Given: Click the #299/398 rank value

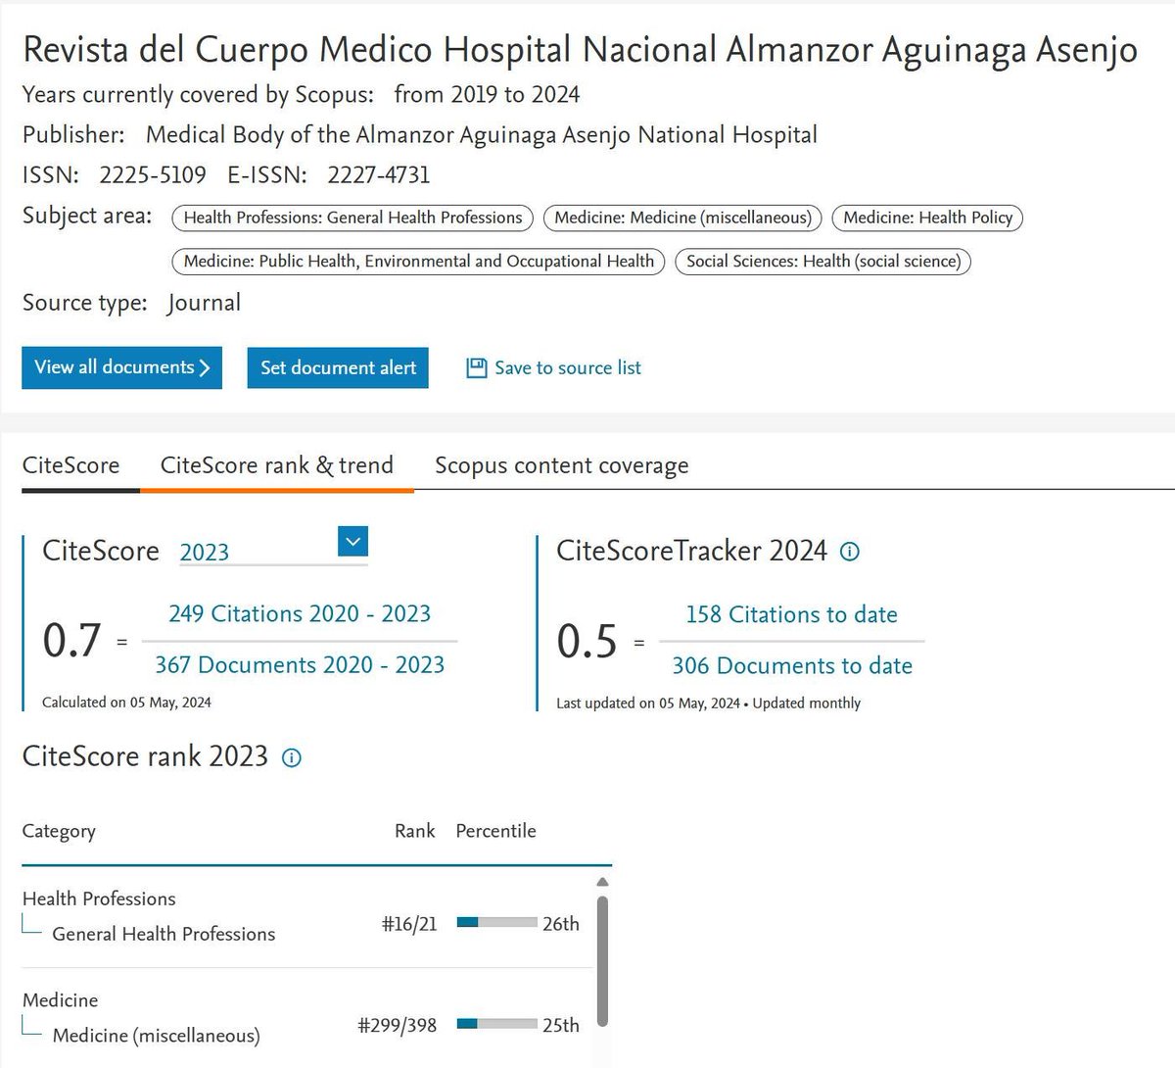Looking at the screenshot, I should pos(398,1026).
